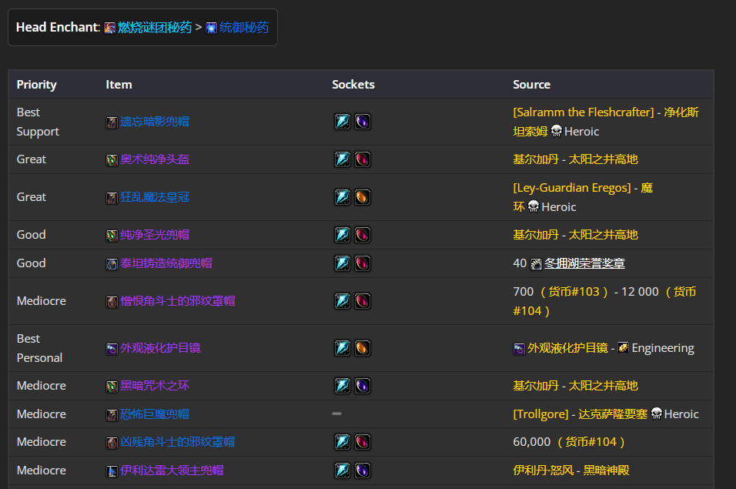Click the icon beside 伊利达雷大领主兜帽
Viewport: 736px width, 489px height.
pyautogui.click(x=112, y=471)
